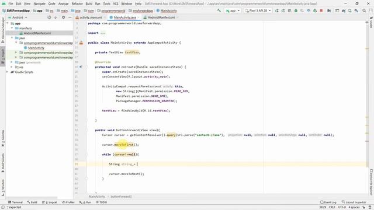Image resolution: width=374 pixels, height=210 pixels.
Task: Open the SDK Manager icon
Action: point(356,10)
